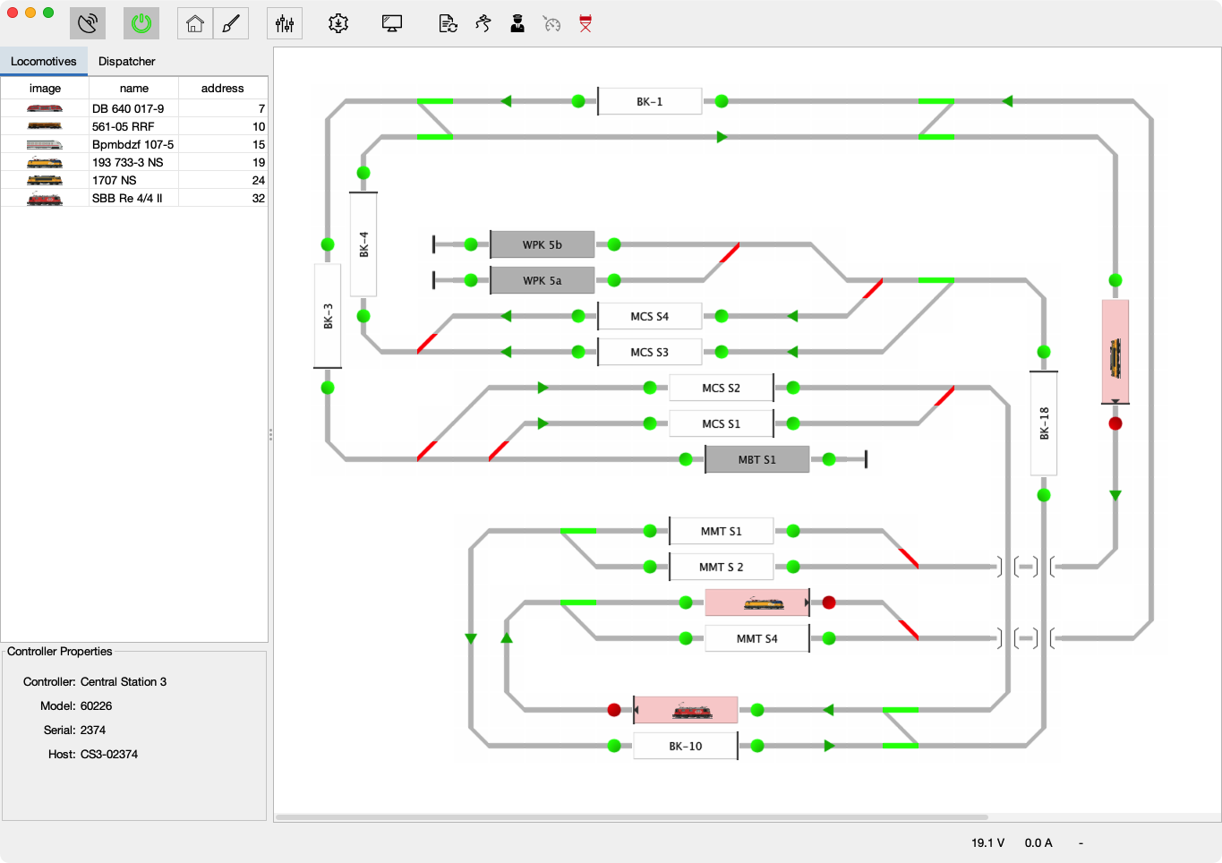The image size is (1222, 863).
Task: Toggle the red signal left of the red locomotive block
Action: click(614, 710)
